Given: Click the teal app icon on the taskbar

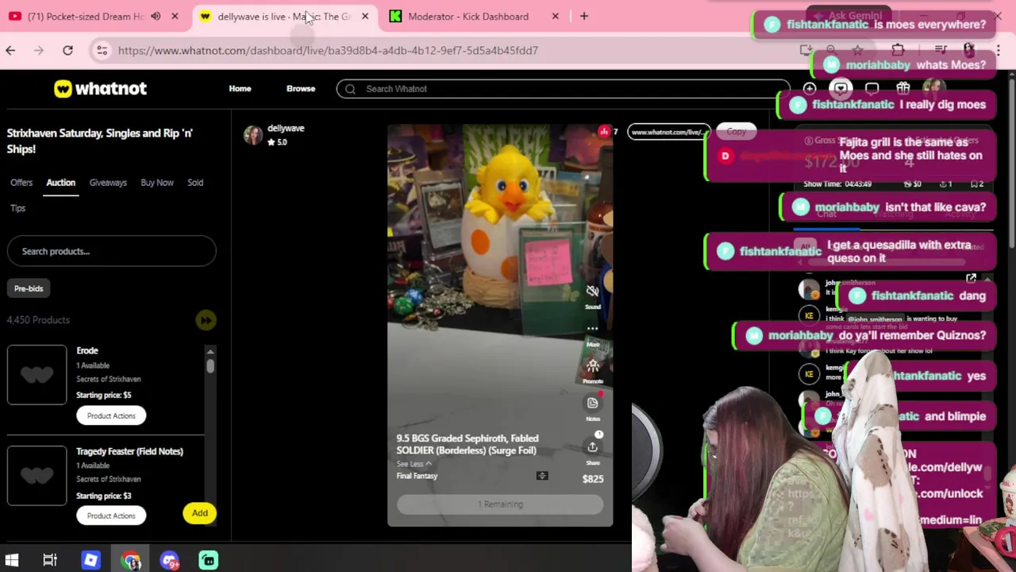Looking at the screenshot, I should click(x=208, y=561).
